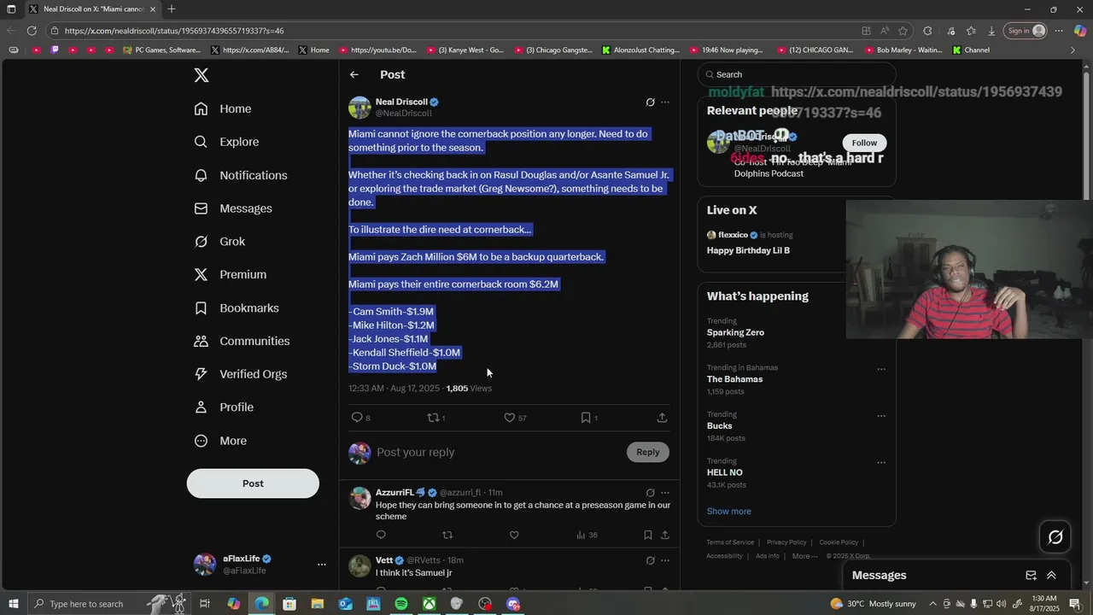Click the Communities people icon
Image resolution: width=1093 pixels, height=615 pixels.
(202, 341)
